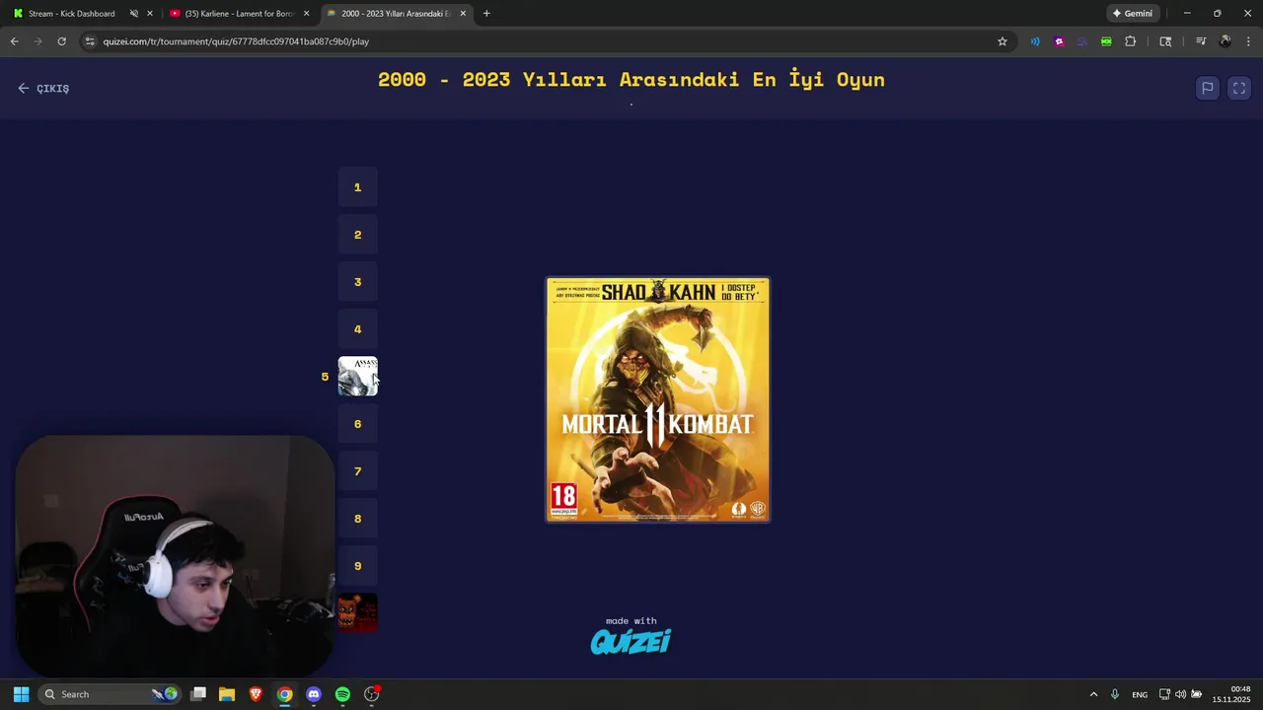Switch the ENG input language
1263x710 pixels.
(x=1140, y=694)
